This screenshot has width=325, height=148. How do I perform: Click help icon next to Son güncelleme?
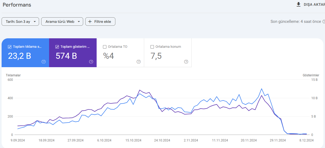[324, 22]
